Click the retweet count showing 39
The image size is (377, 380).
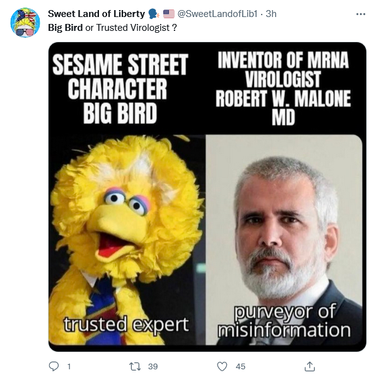tap(153, 366)
